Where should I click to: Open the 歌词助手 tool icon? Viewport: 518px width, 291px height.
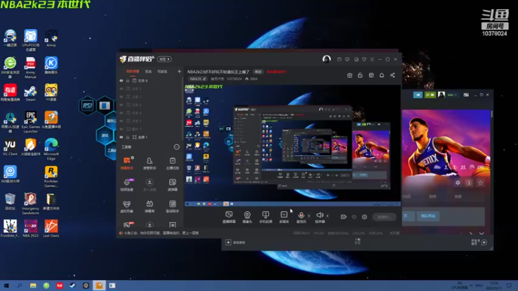click(172, 206)
